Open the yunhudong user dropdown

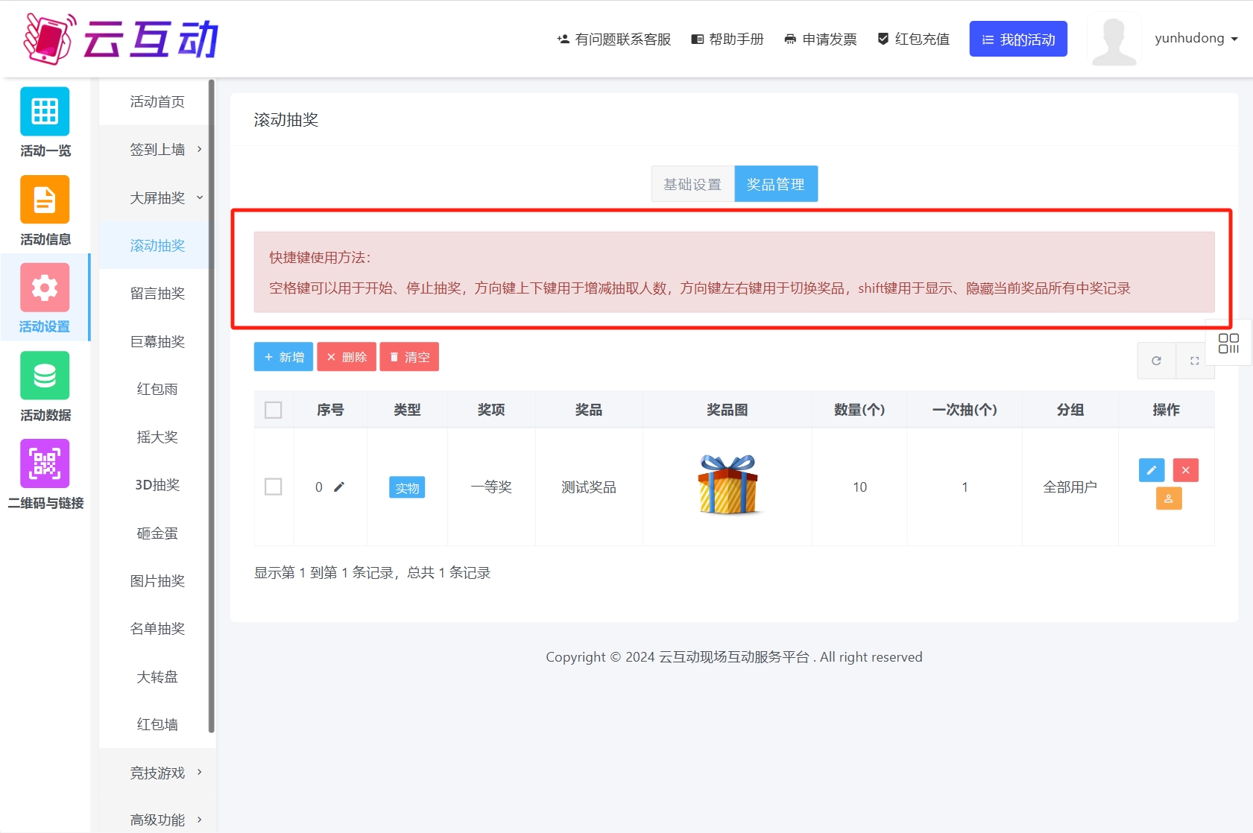1196,39
